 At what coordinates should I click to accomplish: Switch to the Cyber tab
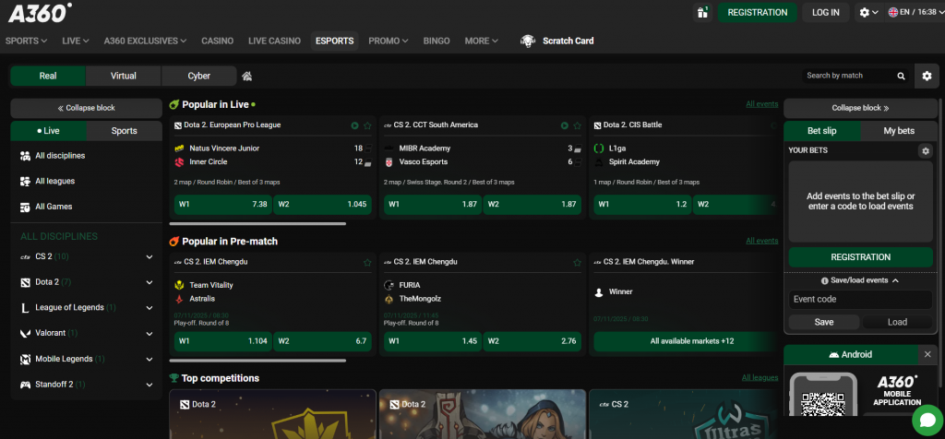tap(199, 76)
